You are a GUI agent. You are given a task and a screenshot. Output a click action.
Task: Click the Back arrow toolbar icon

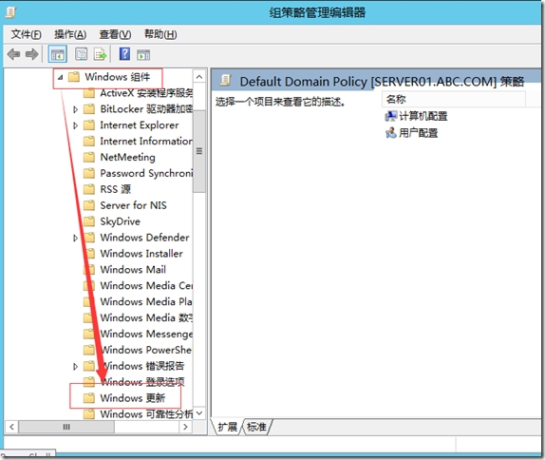[x=14, y=54]
